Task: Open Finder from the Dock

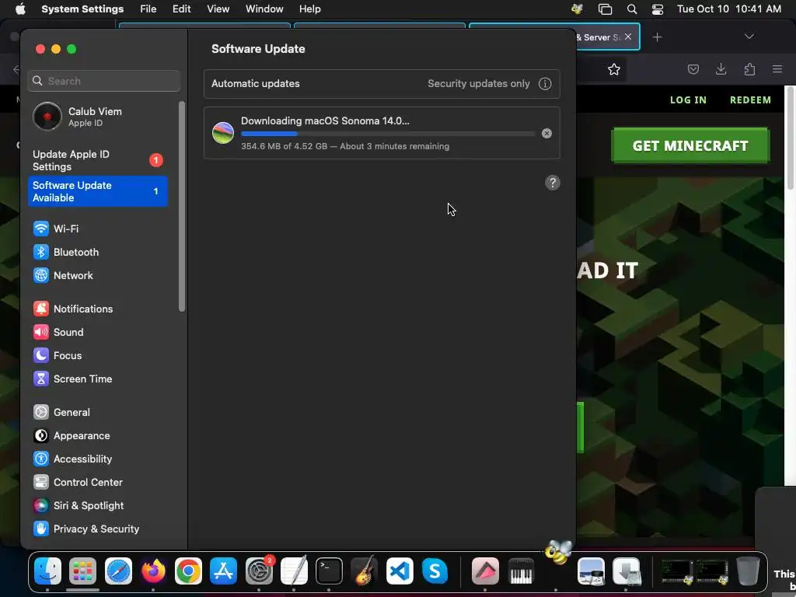Action: click(47, 571)
